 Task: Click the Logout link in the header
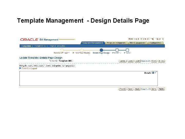[x=136, y=39]
